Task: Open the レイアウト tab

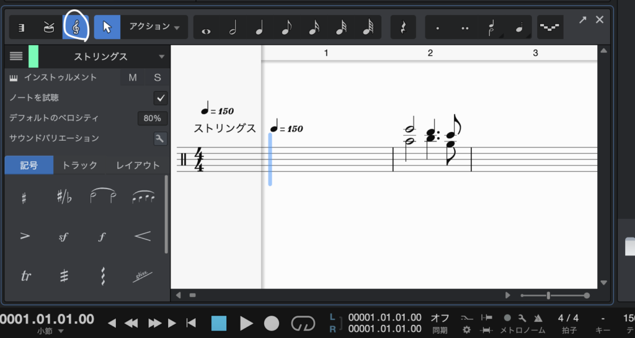Action: pyautogui.click(x=138, y=165)
